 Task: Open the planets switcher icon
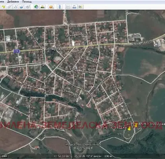tap(51, 7)
